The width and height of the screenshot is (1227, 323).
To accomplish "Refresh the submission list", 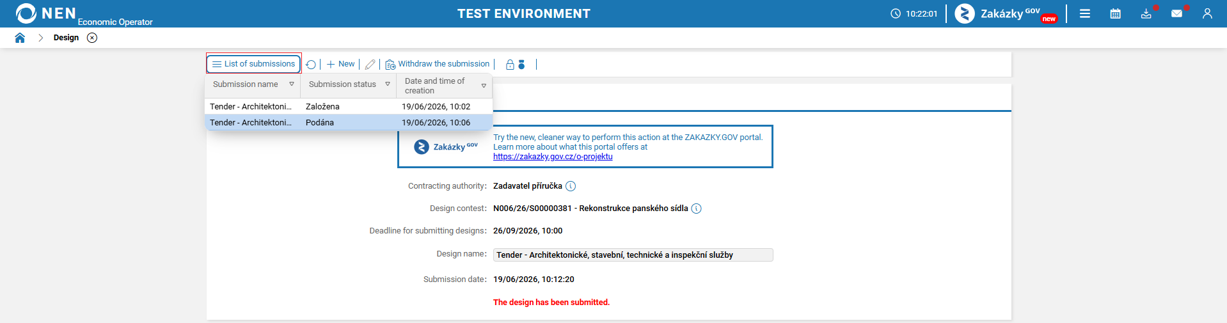I will tap(311, 65).
